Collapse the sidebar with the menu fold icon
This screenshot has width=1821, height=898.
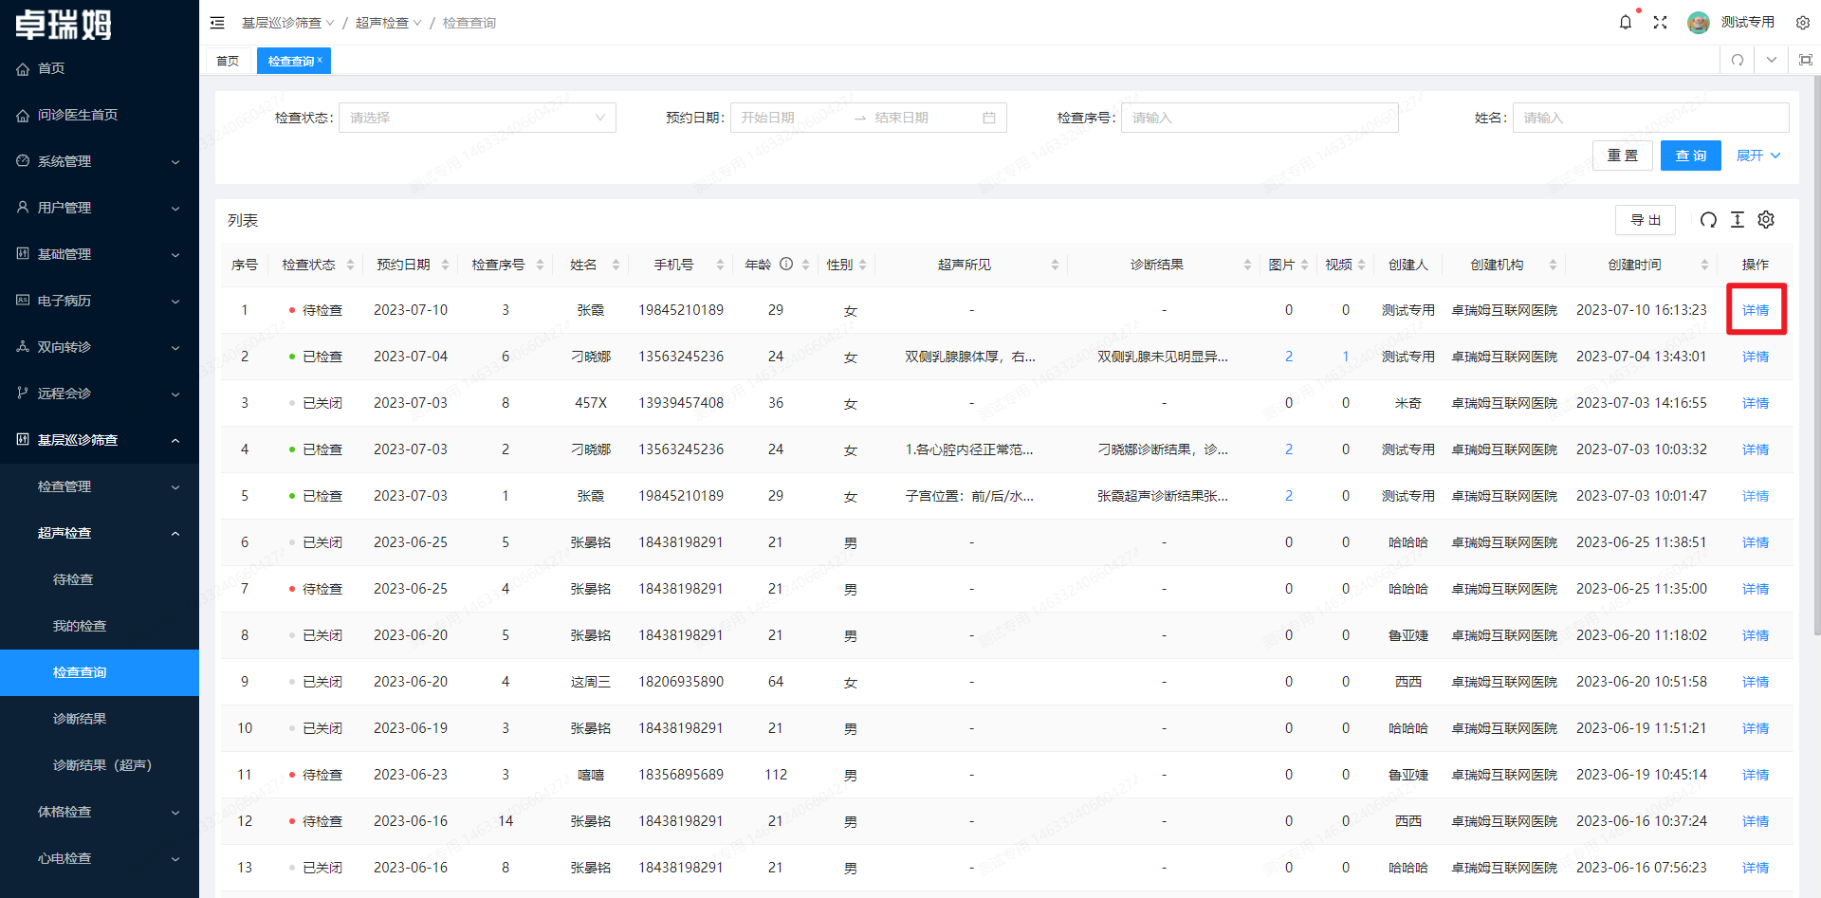[x=217, y=23]
